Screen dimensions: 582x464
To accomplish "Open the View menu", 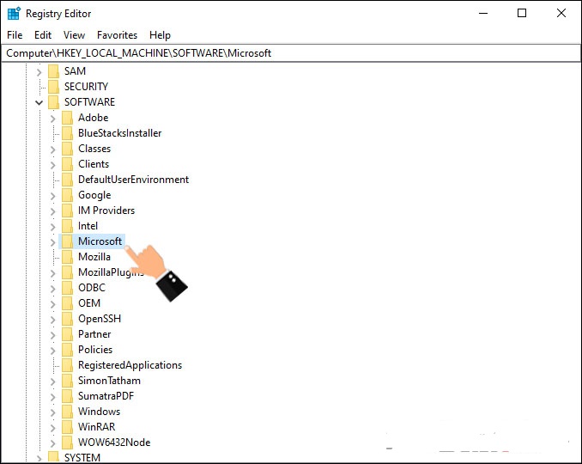I will click(74, 35).
